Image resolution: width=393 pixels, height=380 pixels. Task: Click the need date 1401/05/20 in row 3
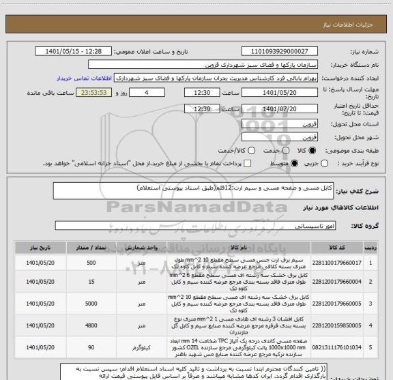click(40, 304)
